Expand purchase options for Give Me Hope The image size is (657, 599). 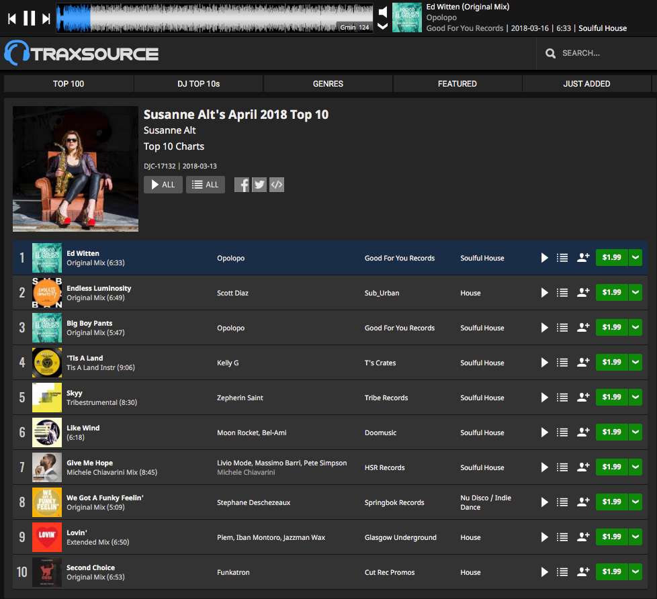[x=636, y=467]
